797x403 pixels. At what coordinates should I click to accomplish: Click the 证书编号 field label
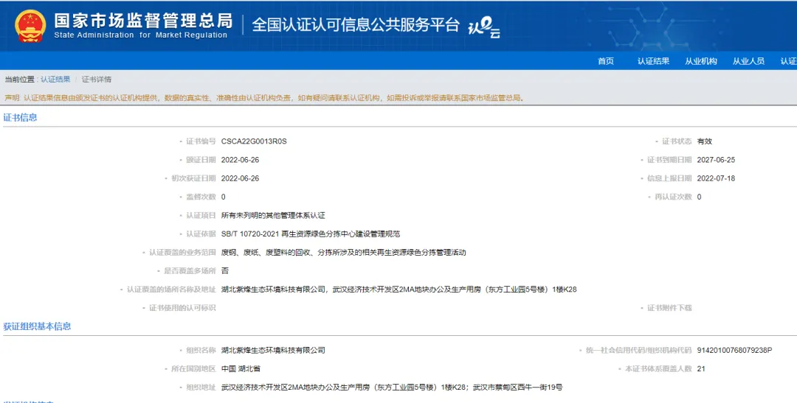click(201, 141)
